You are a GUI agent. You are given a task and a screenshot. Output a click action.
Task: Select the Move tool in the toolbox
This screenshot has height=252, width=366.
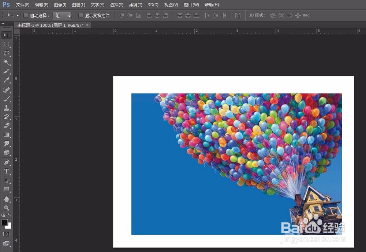[x=7, y=35]
